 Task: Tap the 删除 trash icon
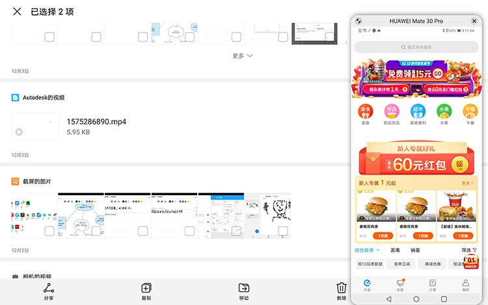pyautogui.click(x=342, y=288)
